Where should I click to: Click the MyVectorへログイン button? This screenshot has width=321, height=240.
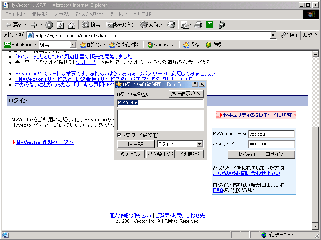261,154
